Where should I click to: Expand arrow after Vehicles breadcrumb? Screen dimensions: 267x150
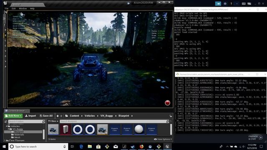tap(98, 116)
